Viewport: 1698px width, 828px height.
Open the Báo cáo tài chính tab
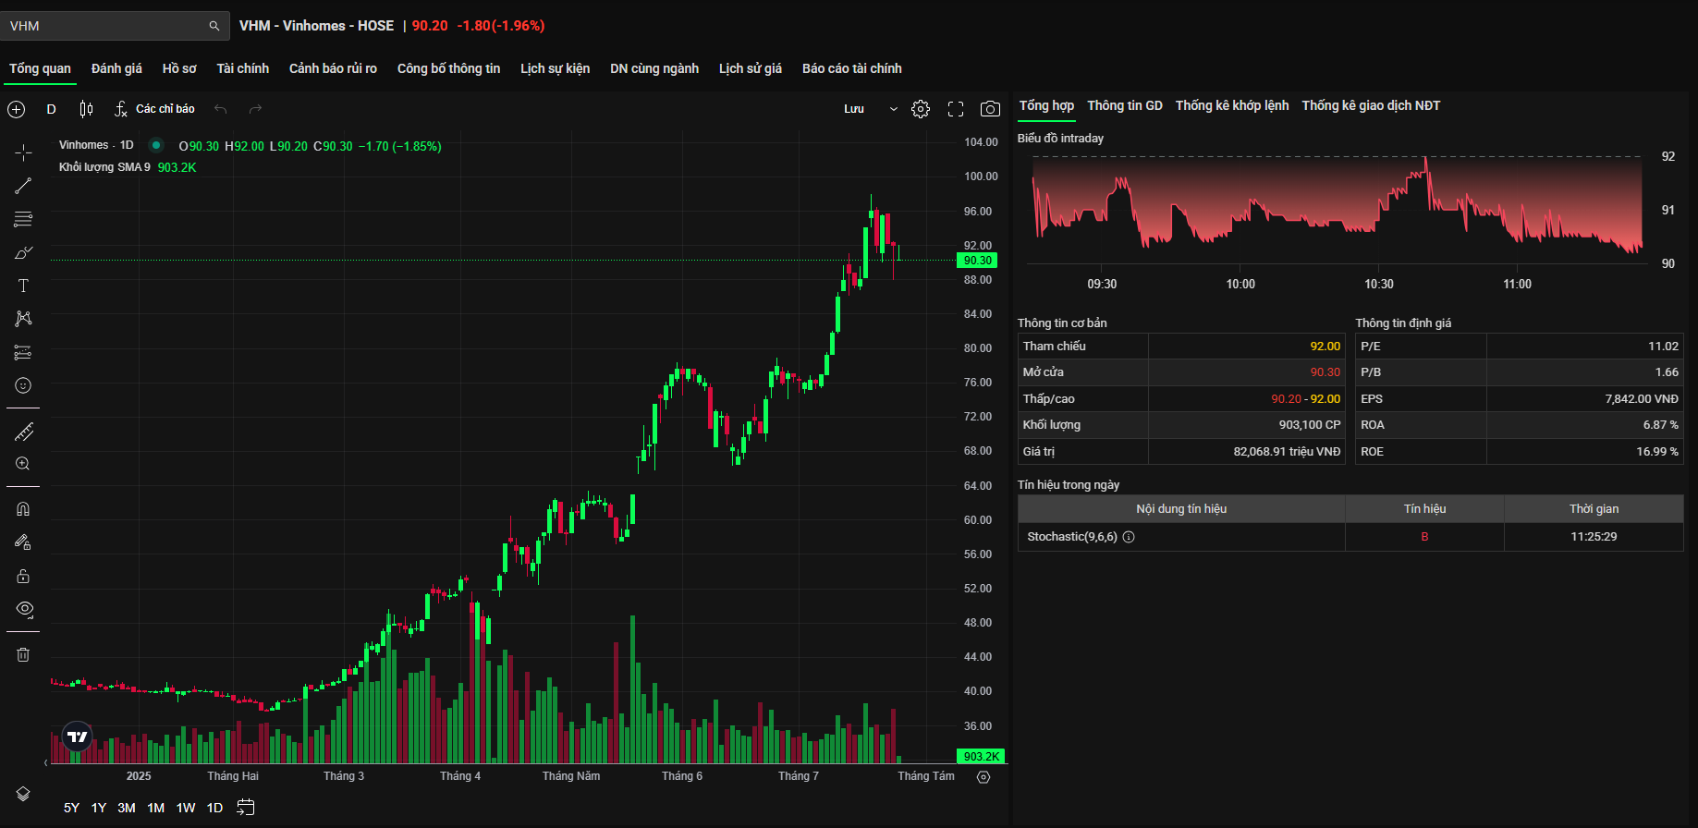[x=852, y=68]
